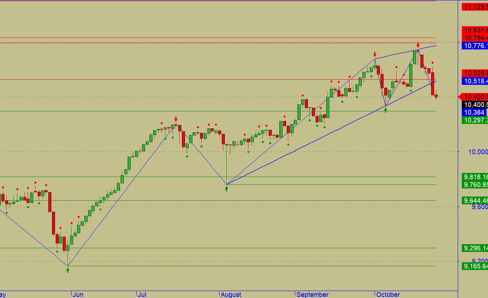Click the blue 10,518.4 price label
The width and height of the screenshot is (488, 298).
475,81
